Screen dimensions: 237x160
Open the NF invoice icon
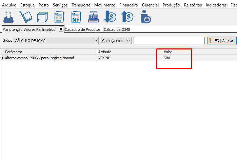[x=76, y=17]
